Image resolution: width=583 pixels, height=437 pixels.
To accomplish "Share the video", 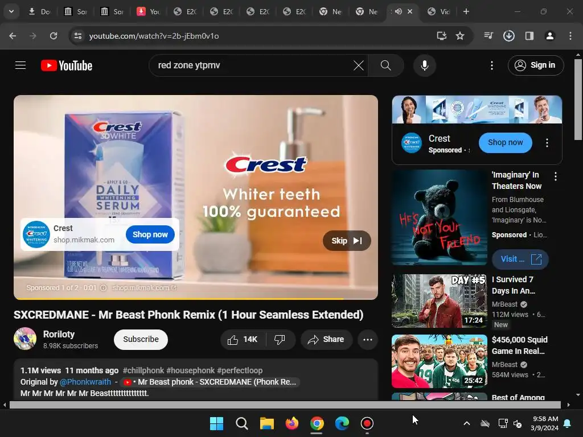I will pos(326,339).
